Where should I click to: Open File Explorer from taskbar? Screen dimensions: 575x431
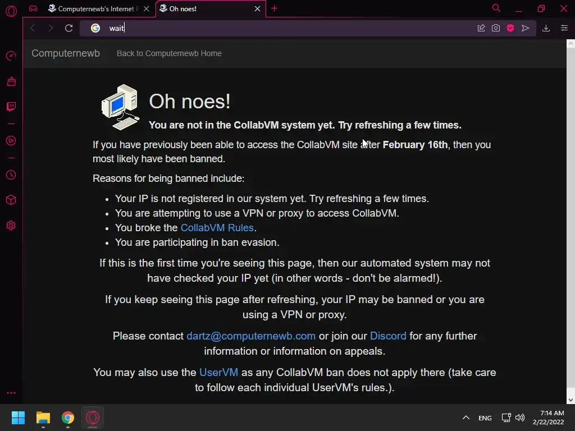click(x=43, y=418)
